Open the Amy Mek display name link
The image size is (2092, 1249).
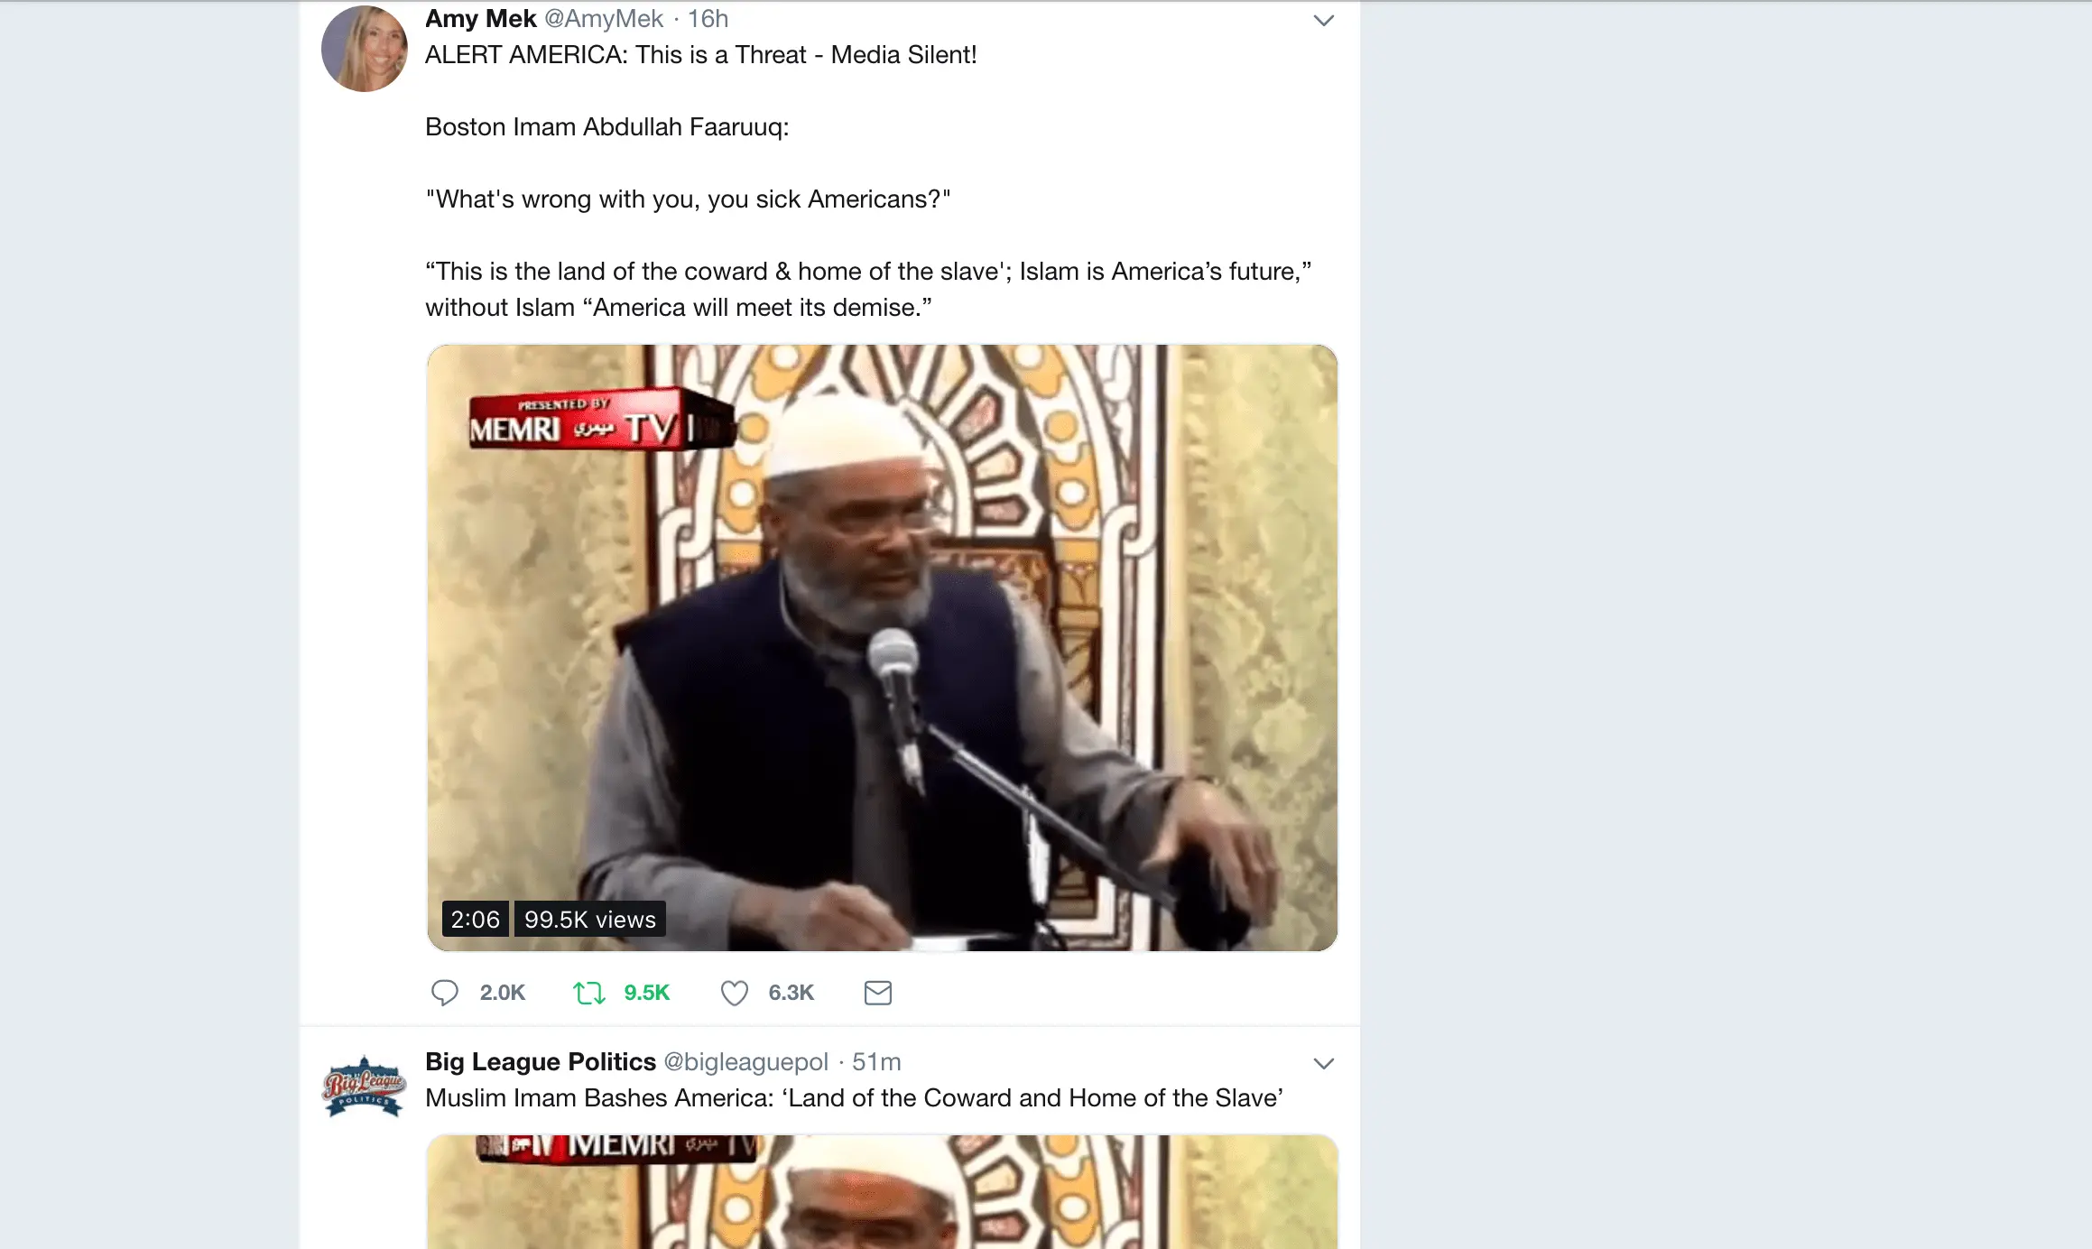(481, 18)
